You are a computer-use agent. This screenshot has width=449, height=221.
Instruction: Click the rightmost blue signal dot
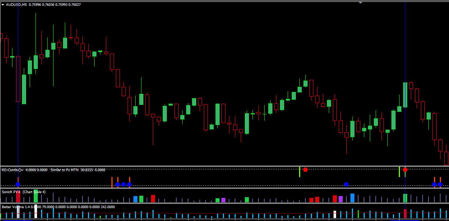440,184
